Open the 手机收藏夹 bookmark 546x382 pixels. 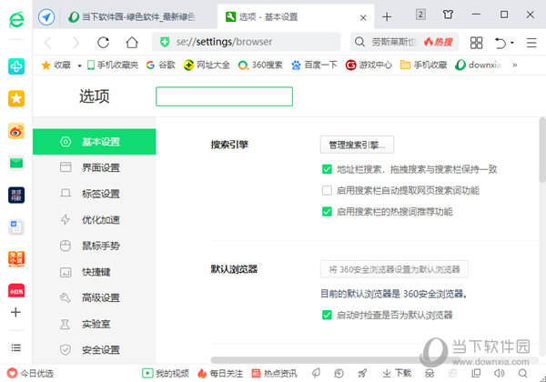coord(113,65)
